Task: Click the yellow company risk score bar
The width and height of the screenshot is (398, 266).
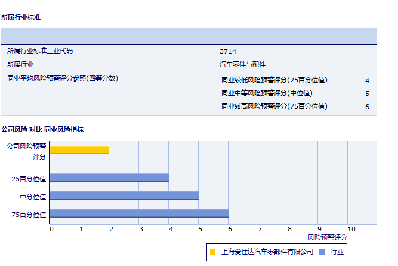Action: pyautogui.click(x=79, y=150)
